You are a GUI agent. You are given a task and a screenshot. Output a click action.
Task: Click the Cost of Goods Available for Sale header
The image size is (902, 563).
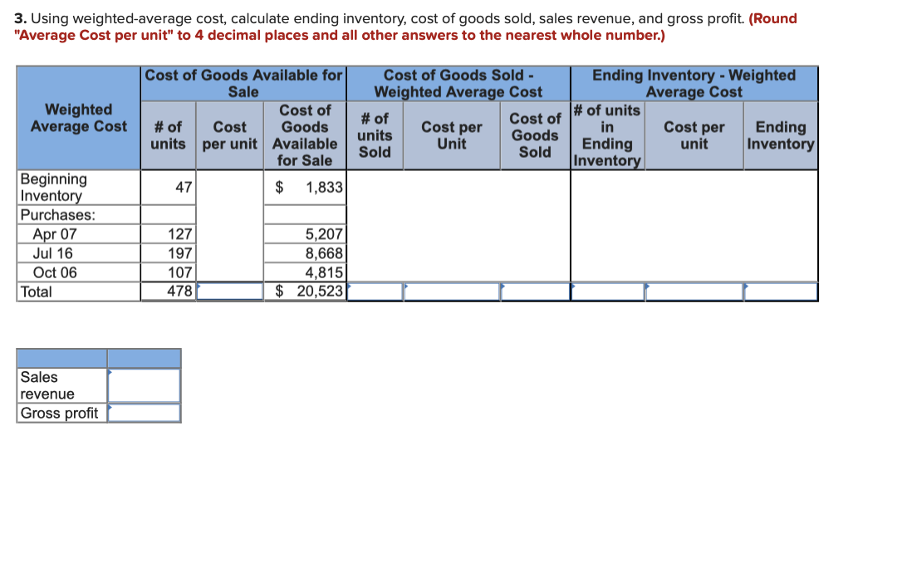point(243,82)
